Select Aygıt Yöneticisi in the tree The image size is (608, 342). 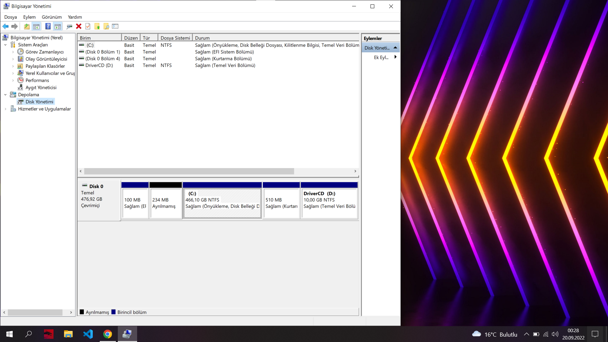tap(41, 87)
